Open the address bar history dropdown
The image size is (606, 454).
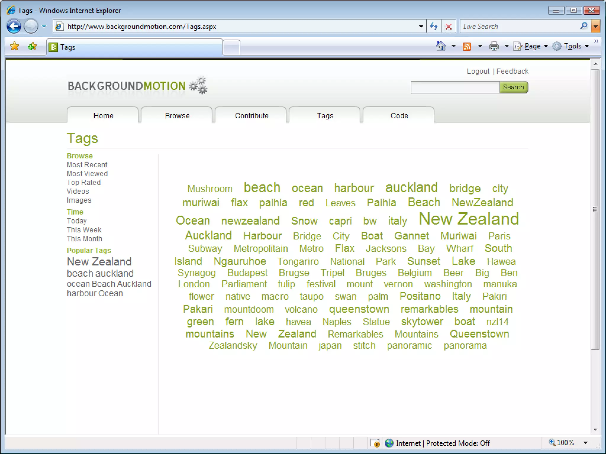[421, 27]
